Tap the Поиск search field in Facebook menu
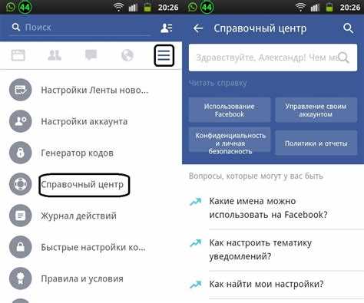Image resolution: width=364 pixels, height=303 pixels. (79, 28)
